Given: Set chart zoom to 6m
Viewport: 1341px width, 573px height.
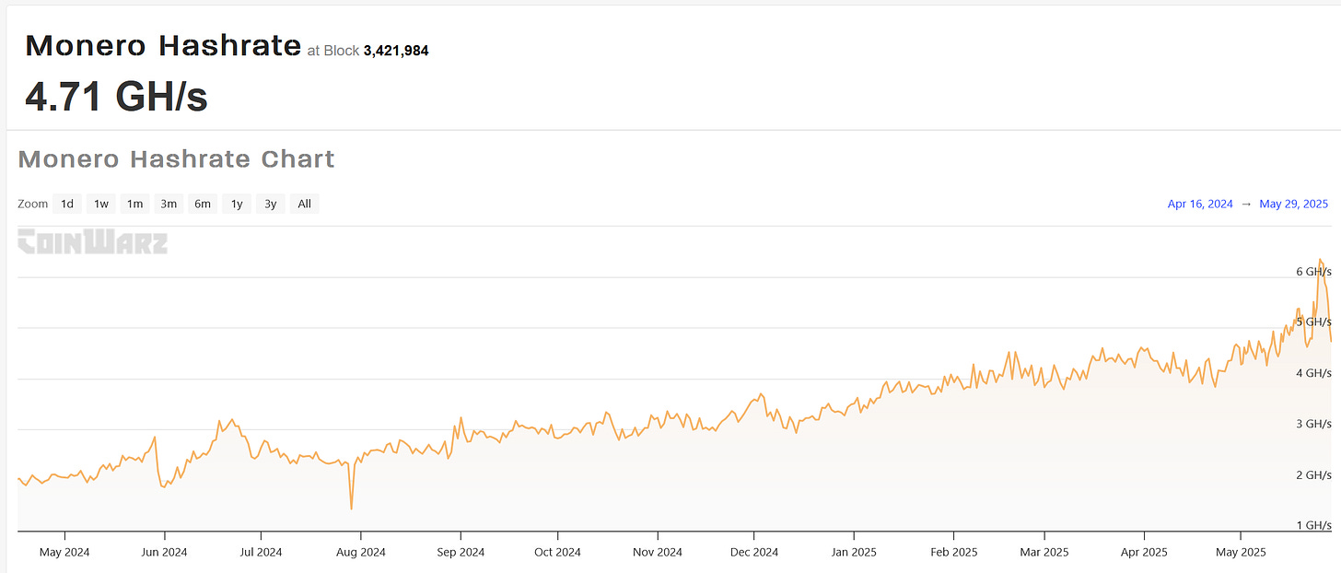Looking at the screenshot, I should pos(203,204).
